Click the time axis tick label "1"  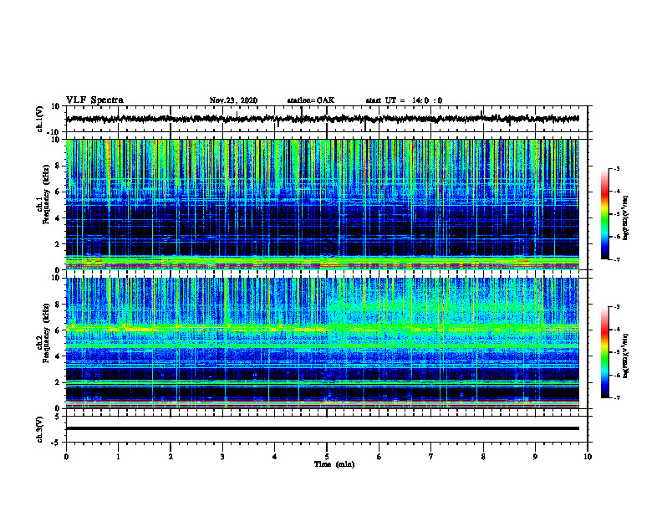click(118, 457)
